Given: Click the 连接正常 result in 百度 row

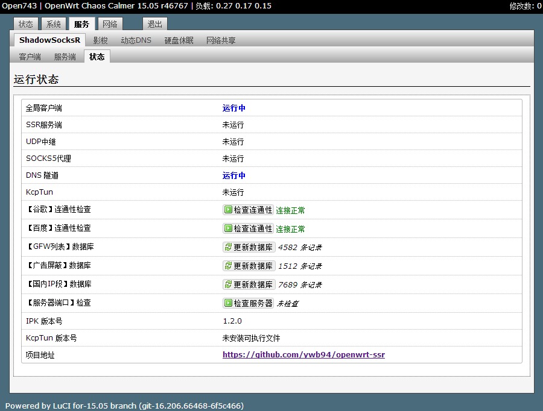Looking at the screenshot, I should pos(290,229).
